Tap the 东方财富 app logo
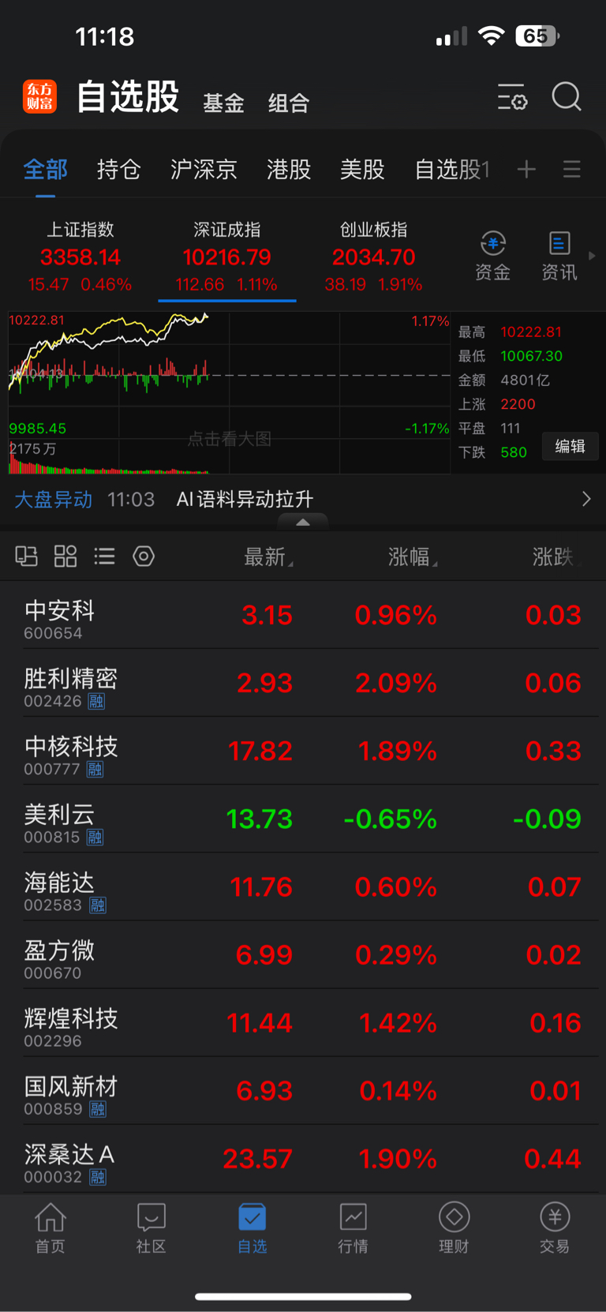The height and width of the screenshot is (1312, 606). point(39,97)
